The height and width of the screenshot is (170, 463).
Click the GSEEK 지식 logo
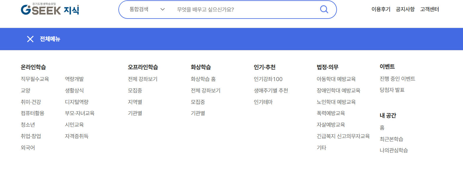coord(50,9)
